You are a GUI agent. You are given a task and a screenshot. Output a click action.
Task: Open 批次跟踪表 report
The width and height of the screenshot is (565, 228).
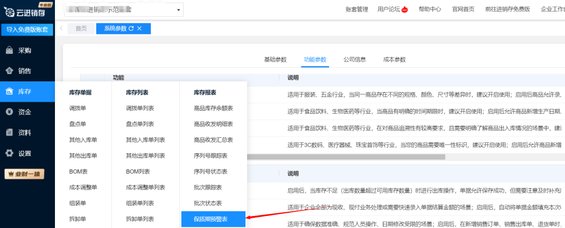click(x=208, y=187)
